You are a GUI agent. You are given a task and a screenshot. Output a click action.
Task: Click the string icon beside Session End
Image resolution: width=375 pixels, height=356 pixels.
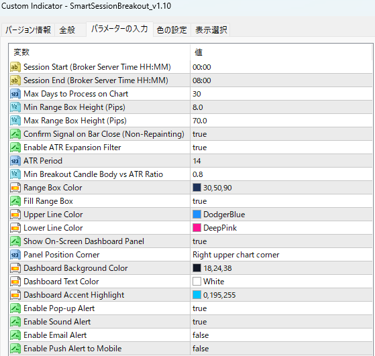15,80
